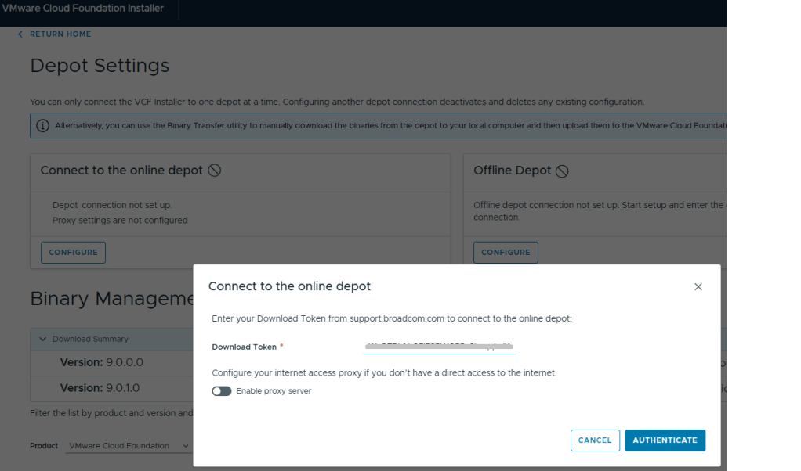Image resolution: width=801 pixels, height=471 pixels.
Task: Open the Product dropdown
Action: tap(129, 446)
